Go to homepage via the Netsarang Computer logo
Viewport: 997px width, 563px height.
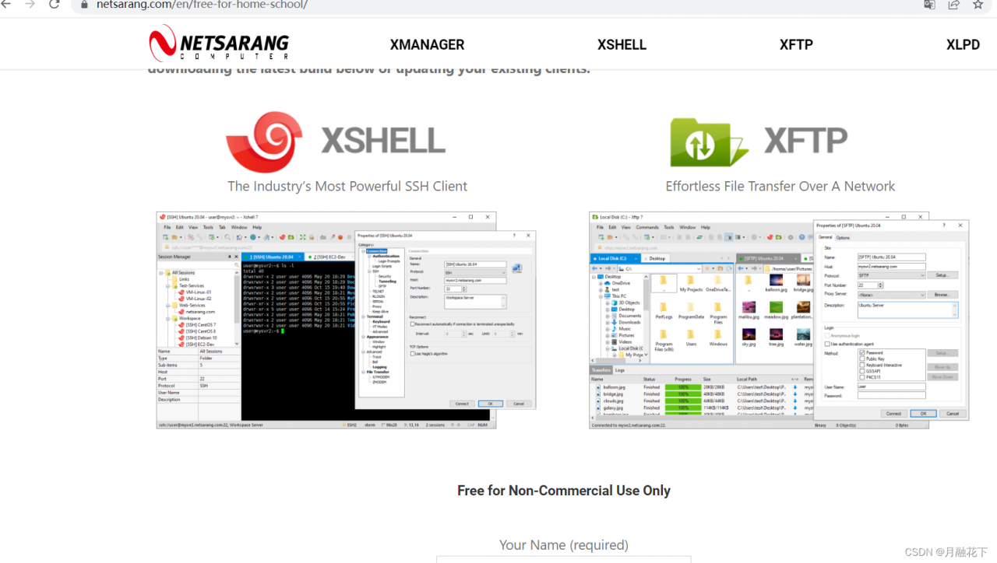coord(219,43)
